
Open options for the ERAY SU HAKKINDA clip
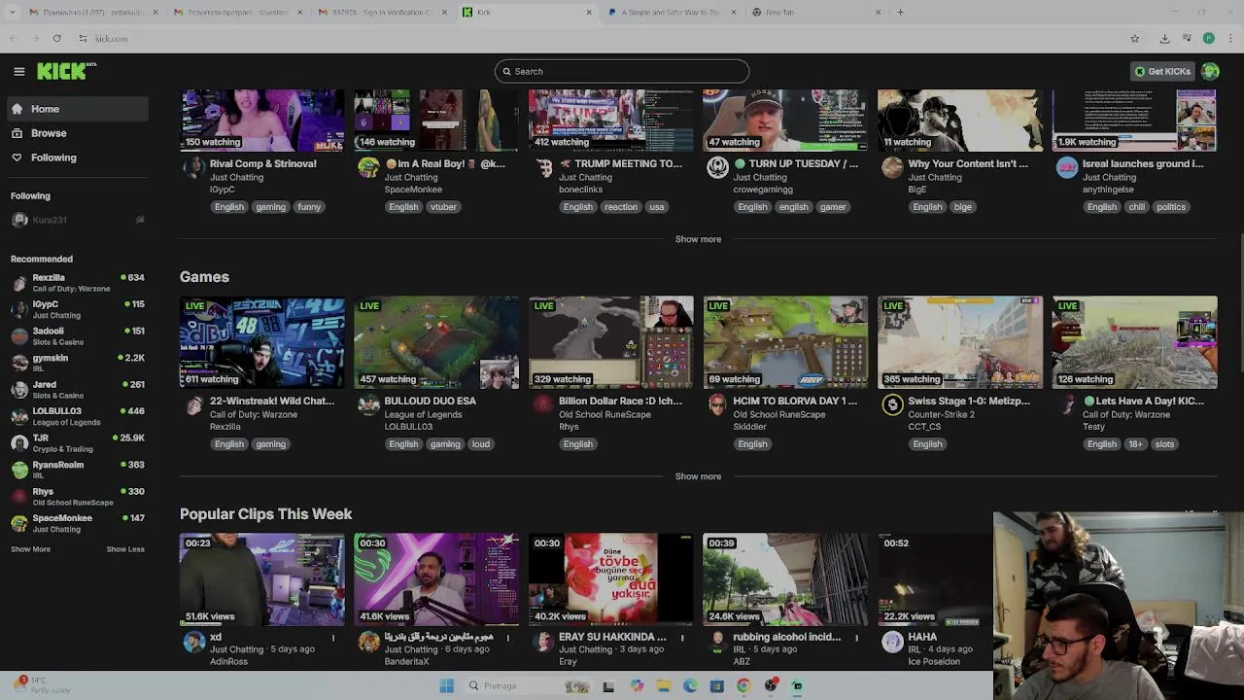tap(682, 638)
